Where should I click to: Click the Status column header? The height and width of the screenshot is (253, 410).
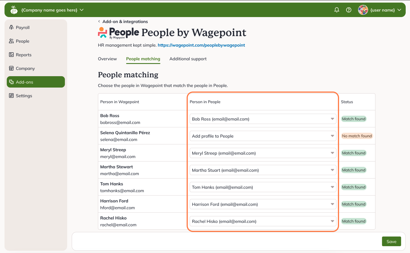coord(347,102)
